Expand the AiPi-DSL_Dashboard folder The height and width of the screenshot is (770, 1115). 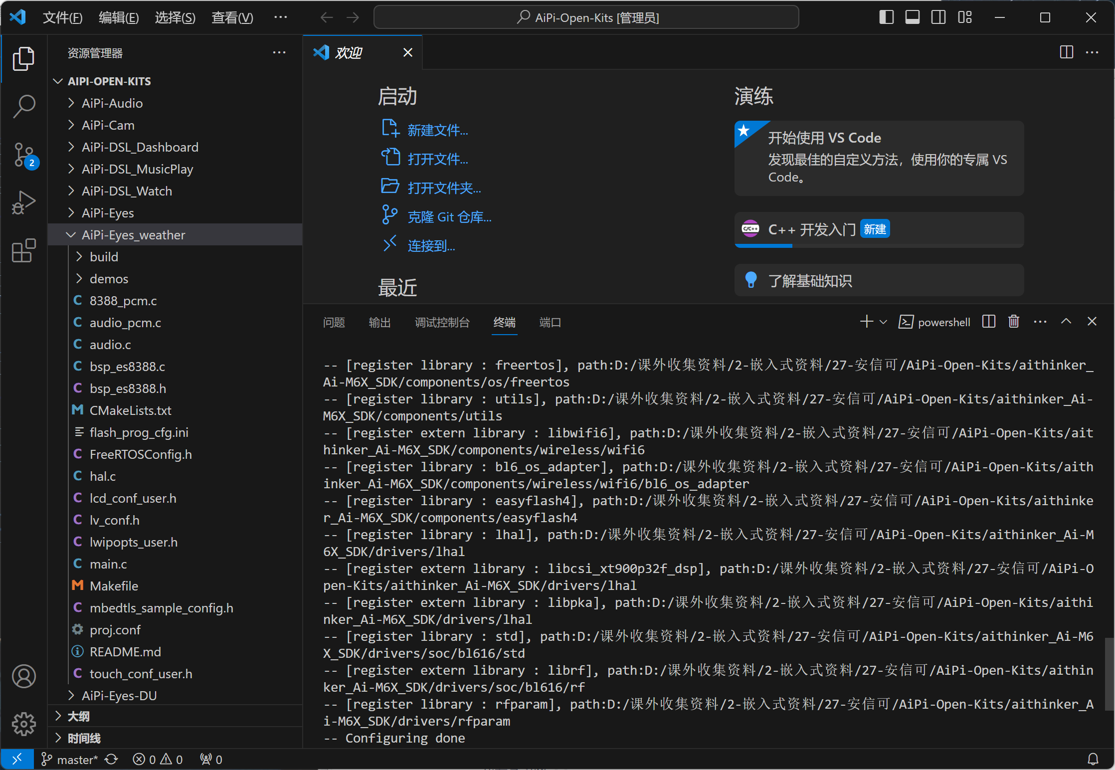click(x=176, y=147)
